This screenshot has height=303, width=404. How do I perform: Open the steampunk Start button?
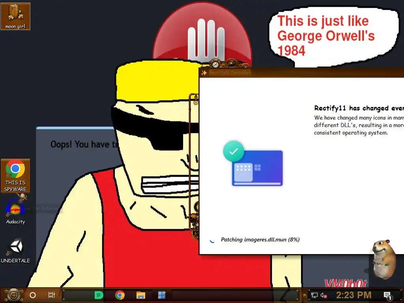[x=14, y=295]
